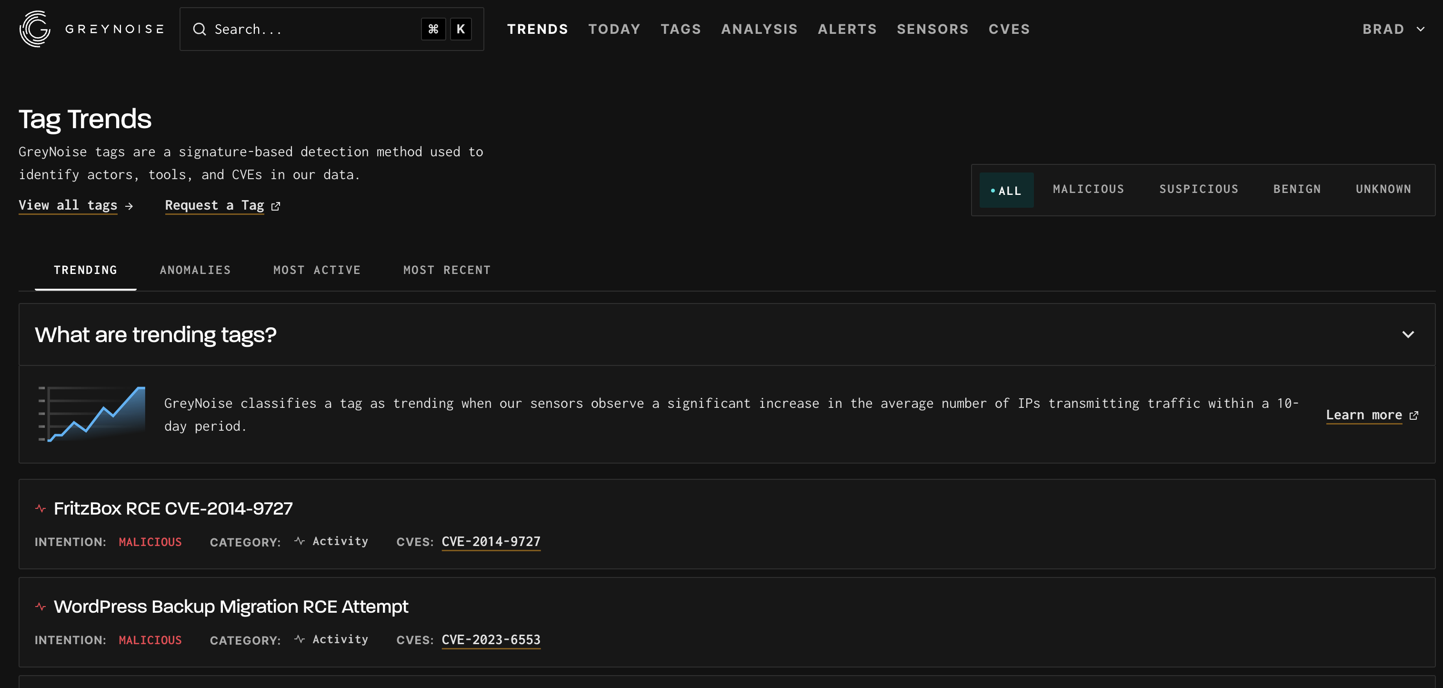Click the trending chart illustration
The height and width of the screenshot is (688, 1443).
point(92,414)
